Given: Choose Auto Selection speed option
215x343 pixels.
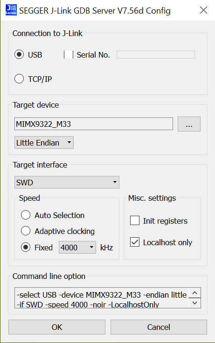Looking at the screenshot, I should point(26,215).
